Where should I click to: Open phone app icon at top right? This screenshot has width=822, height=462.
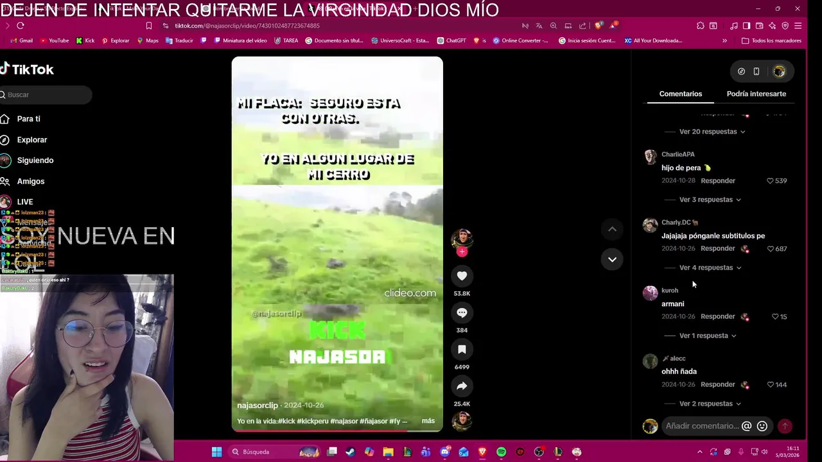pyautogui.click(x=756, y=71)
